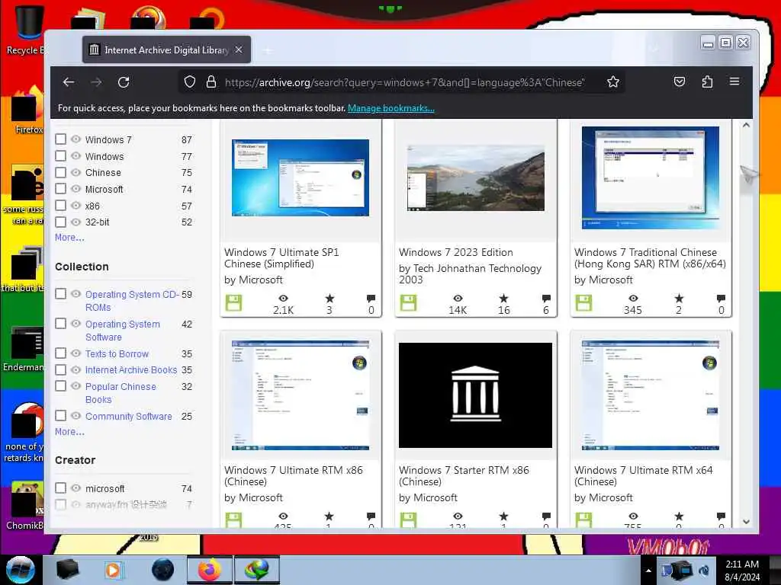
Task: Open the dark globe taskbar icon
Action: (163, 570)
